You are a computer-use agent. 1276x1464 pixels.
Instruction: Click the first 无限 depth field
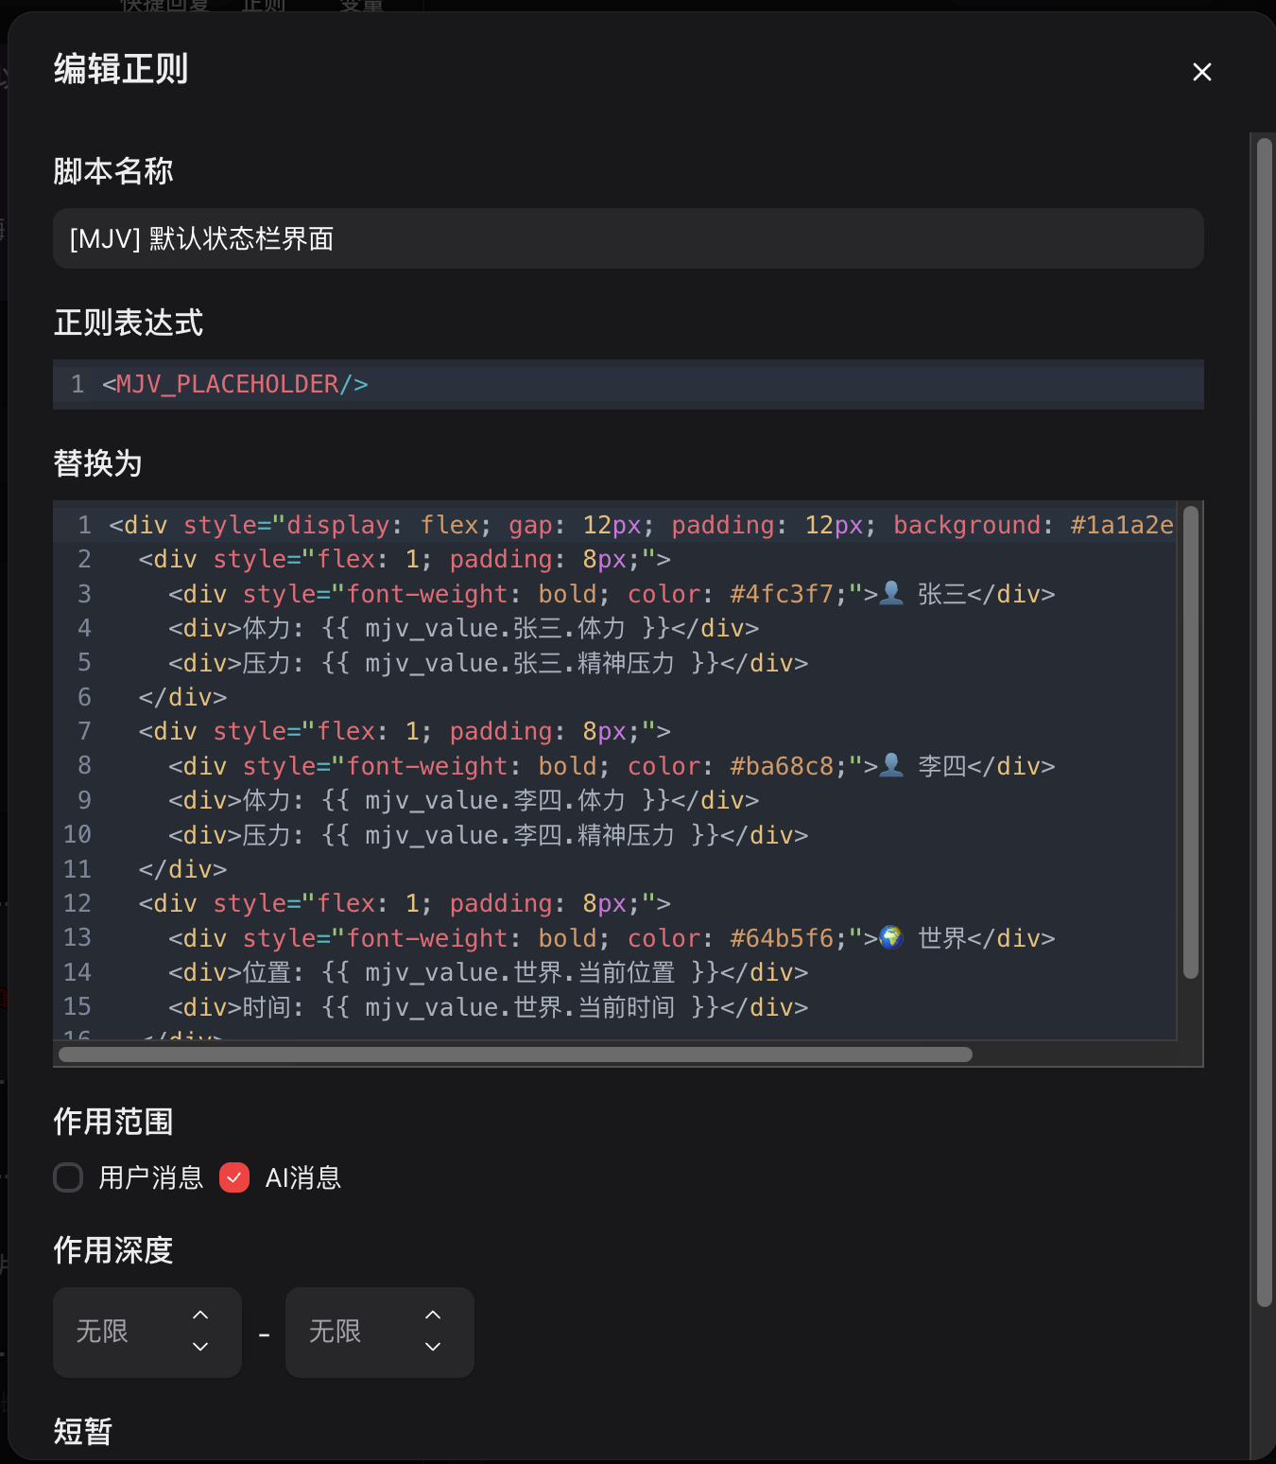pos(118,1332)
